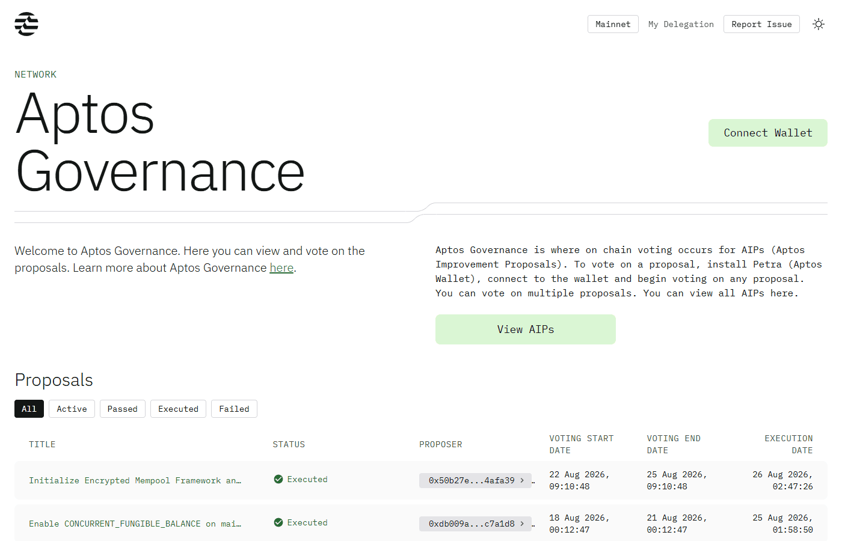Viewport: 842px width, 541px height.
Task: Open the Initialize Encrypted Mempool Framework proposal
Action: click(135, 480)
